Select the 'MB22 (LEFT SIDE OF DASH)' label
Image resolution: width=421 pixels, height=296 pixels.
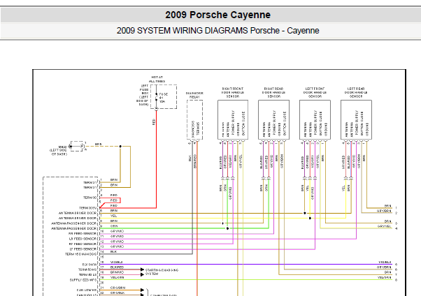[x=59, y=150]
